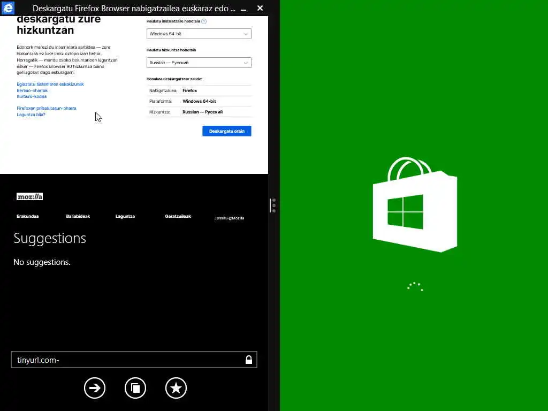Click the Laguntza bila? link
The height and width of the screenshot is (411, 548).
point(31,115)
